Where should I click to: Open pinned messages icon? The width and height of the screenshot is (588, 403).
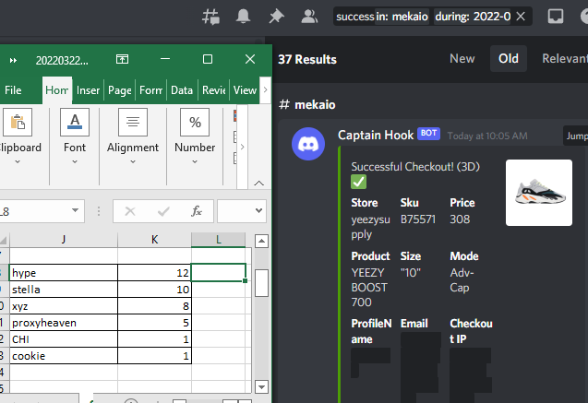[x=276, y=17]
